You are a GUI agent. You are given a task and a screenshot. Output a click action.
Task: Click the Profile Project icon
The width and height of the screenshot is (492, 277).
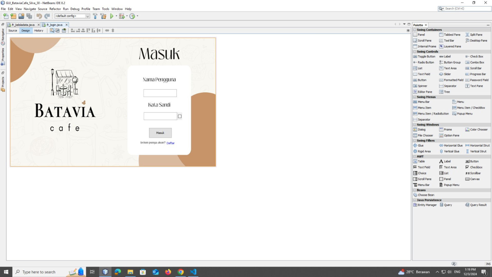[132, 16]
